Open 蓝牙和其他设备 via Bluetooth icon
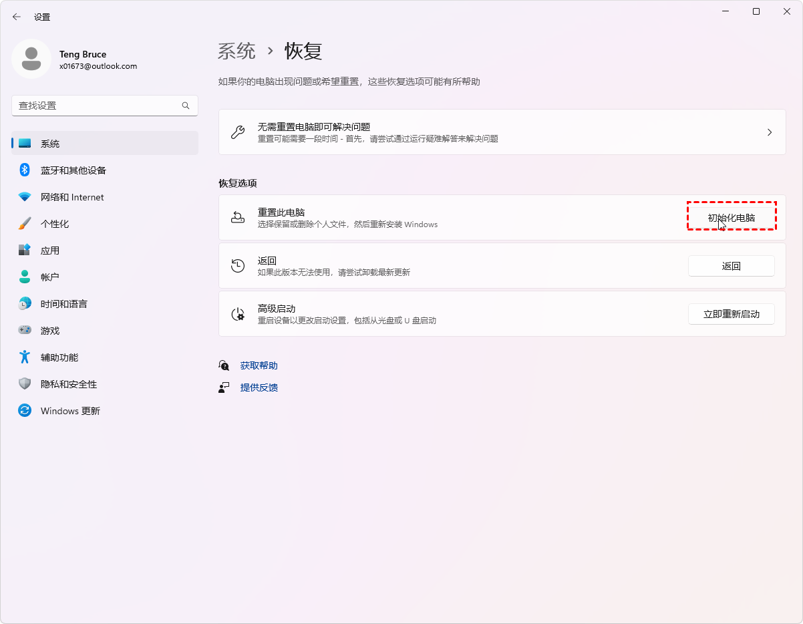The height and width of the screenshot is (624, 803). pos(25,170)
